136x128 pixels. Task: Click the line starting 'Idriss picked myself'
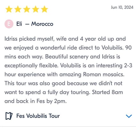(x=65, y=39)
